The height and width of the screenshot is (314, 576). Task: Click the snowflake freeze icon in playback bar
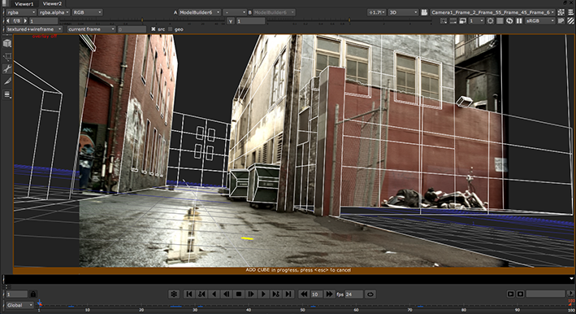[174, 294]
